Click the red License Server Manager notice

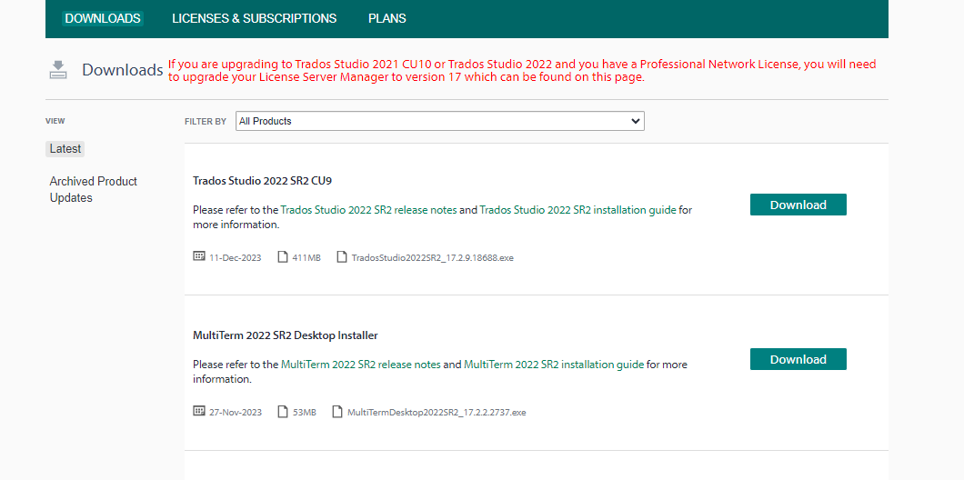[522, 71]
